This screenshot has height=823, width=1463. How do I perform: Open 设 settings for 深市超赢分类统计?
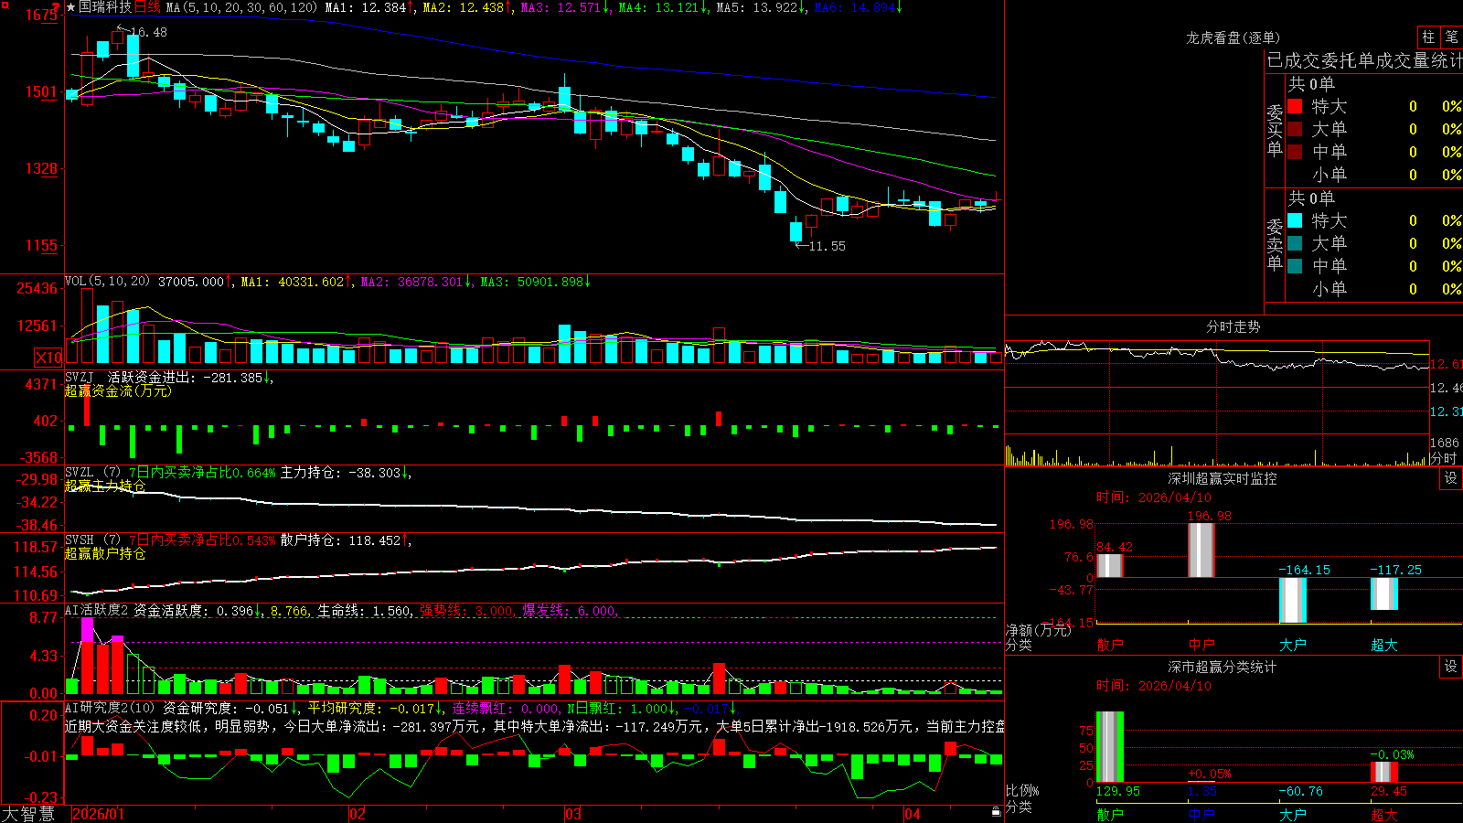click(x=1451, y=667)
